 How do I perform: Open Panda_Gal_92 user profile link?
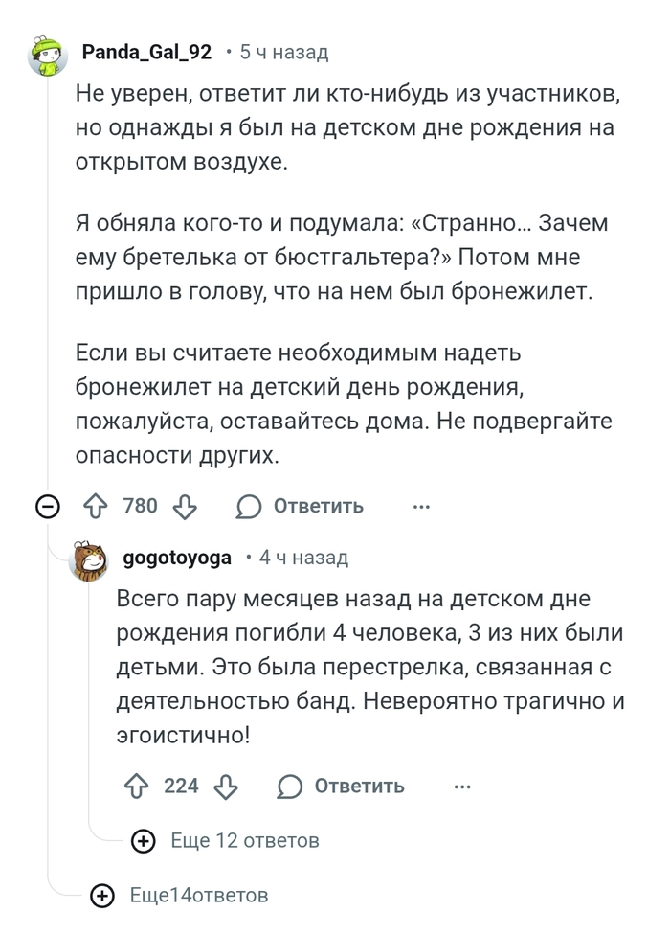[x=146, y=53]
